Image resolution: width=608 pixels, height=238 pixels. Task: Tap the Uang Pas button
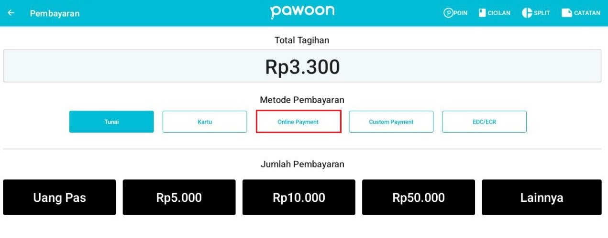(x=59, y=197)
